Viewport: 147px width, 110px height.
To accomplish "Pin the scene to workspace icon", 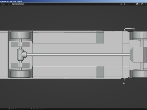I will click(135, 4).
